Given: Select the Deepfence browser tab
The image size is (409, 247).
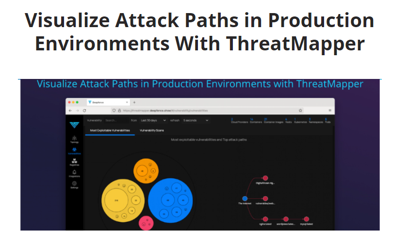Looking at the screenshot, I should (x=108, y=103).
